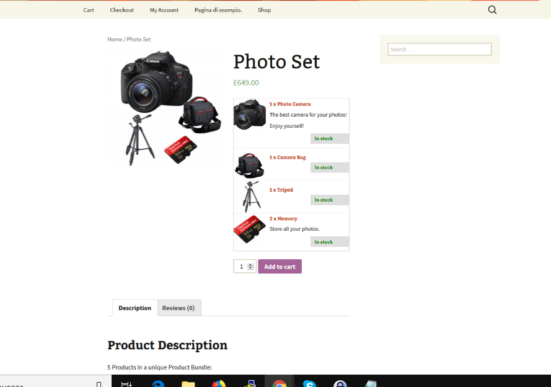Click the Camera Bag product thumbnail

[x=250, y=165]
